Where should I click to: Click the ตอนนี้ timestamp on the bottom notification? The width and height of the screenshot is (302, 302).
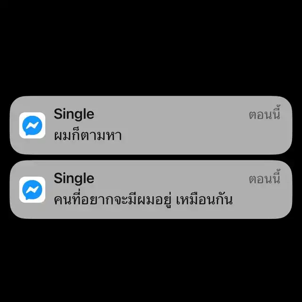[x=264, y=177]
